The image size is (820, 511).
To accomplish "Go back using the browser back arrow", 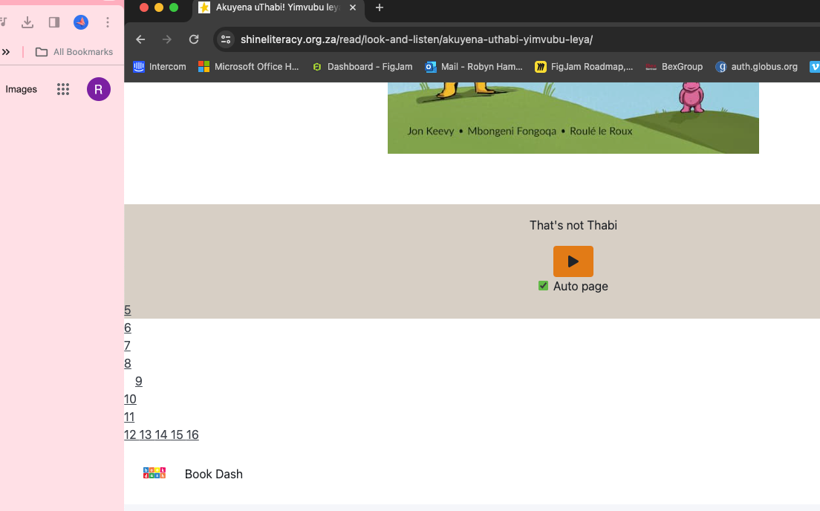I will coord(140,39).
